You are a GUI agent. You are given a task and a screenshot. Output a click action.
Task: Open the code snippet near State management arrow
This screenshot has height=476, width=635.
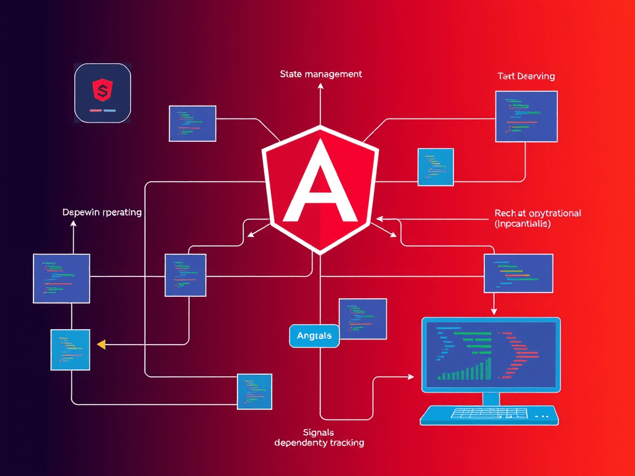coord(191,123)
